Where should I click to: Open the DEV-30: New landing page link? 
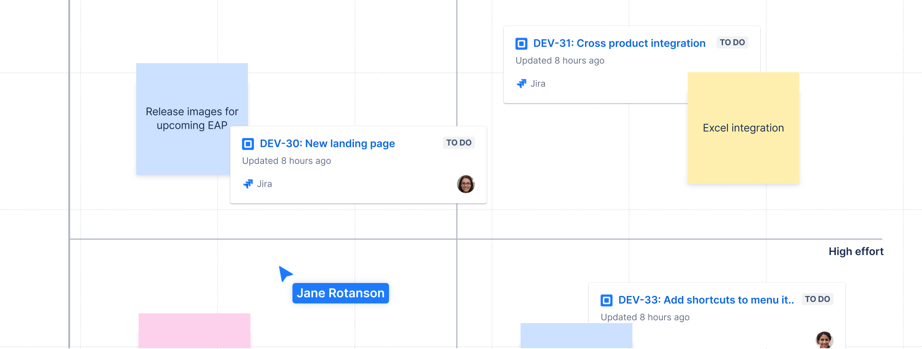tap(327, 144)
